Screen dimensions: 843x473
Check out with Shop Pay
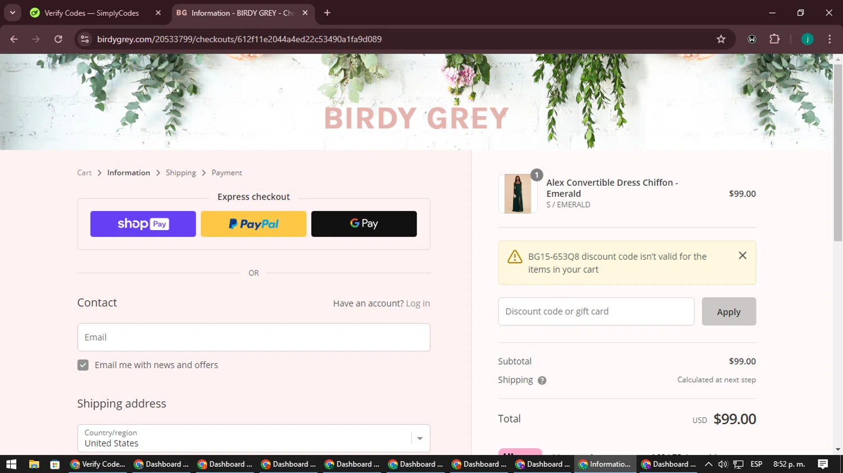(x=143, y=224)
